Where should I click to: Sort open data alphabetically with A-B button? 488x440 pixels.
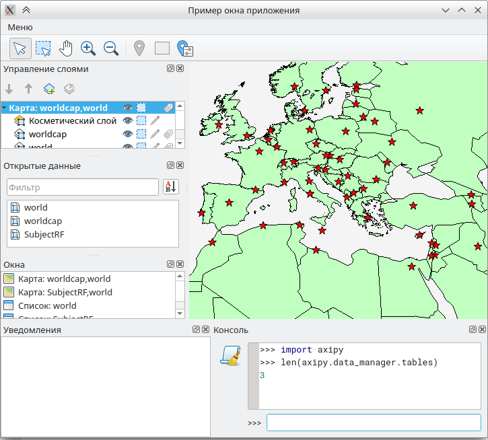point(170,186)
